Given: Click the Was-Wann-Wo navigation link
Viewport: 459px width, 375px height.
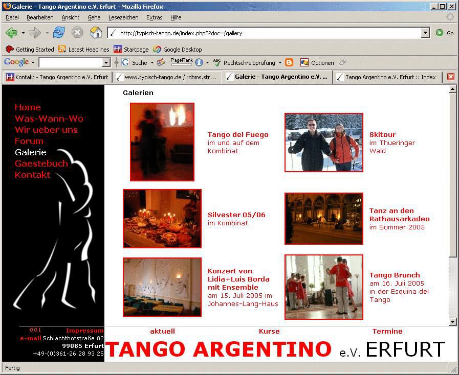Looking at the screenshot, I should point(49,119).
